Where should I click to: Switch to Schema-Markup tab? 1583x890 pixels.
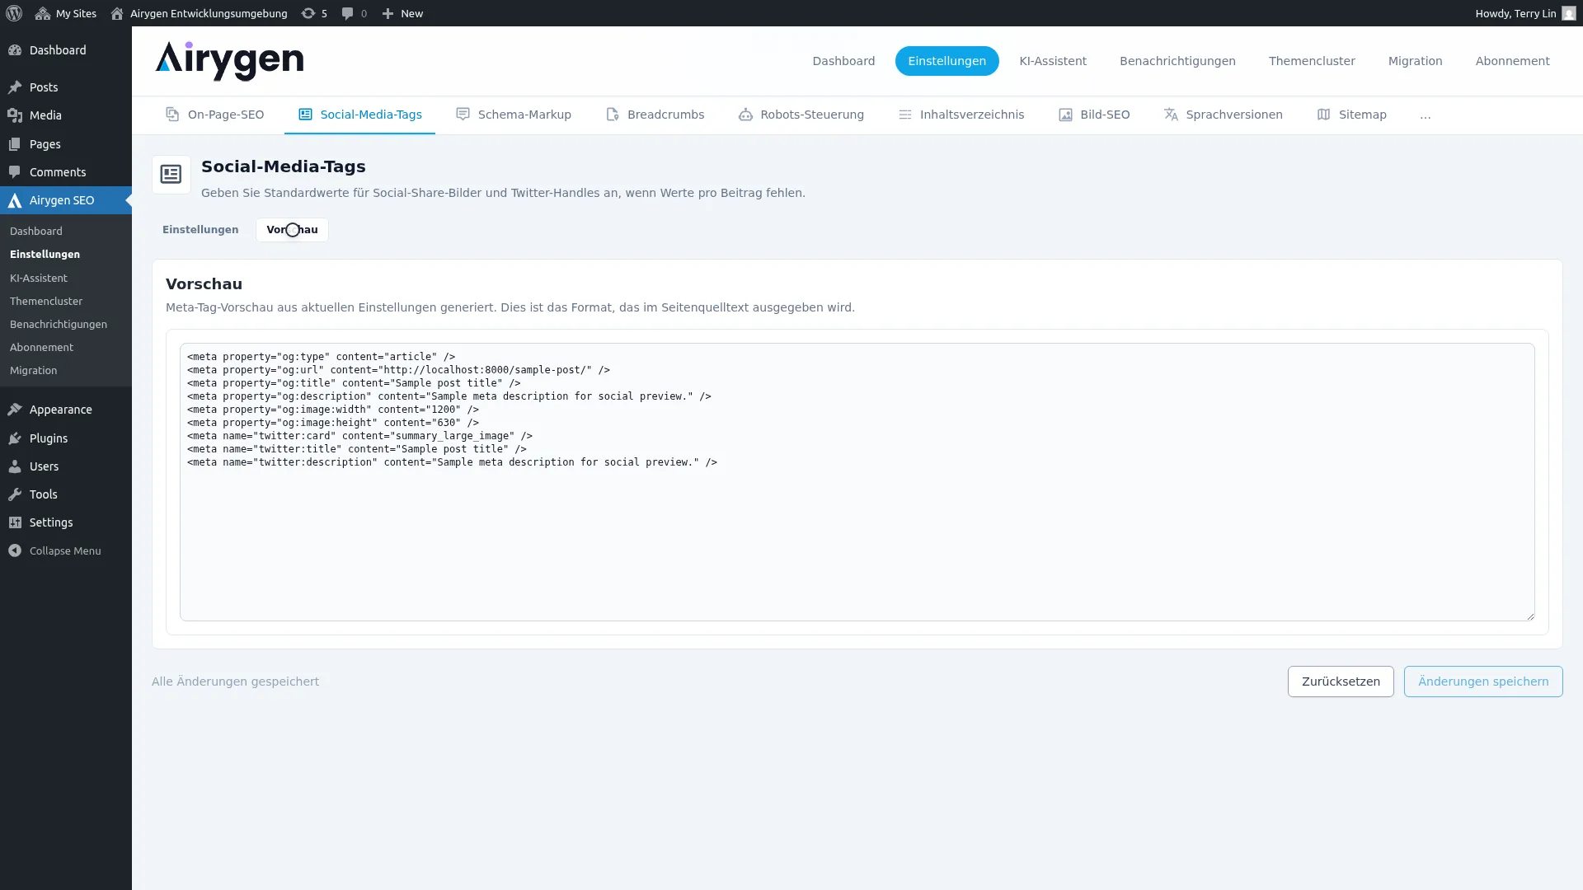pos(514,115)
